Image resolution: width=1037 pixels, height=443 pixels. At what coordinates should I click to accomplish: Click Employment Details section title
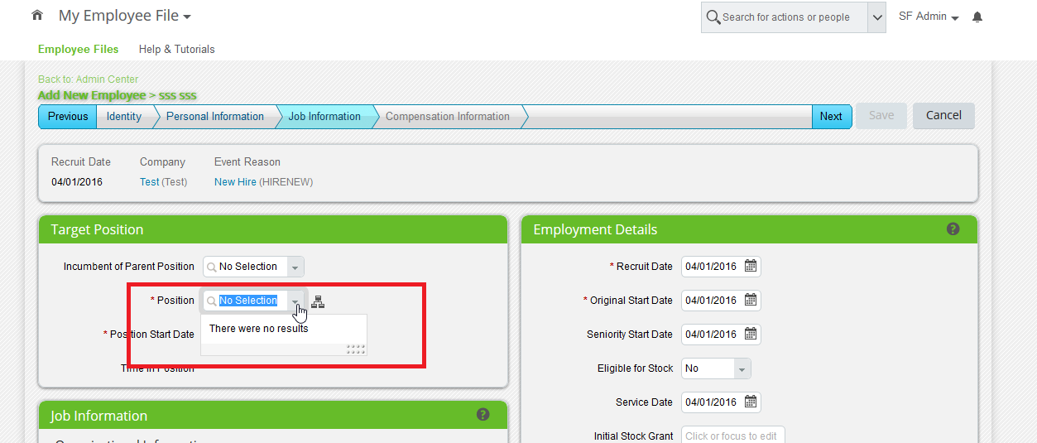click(596, 230)
